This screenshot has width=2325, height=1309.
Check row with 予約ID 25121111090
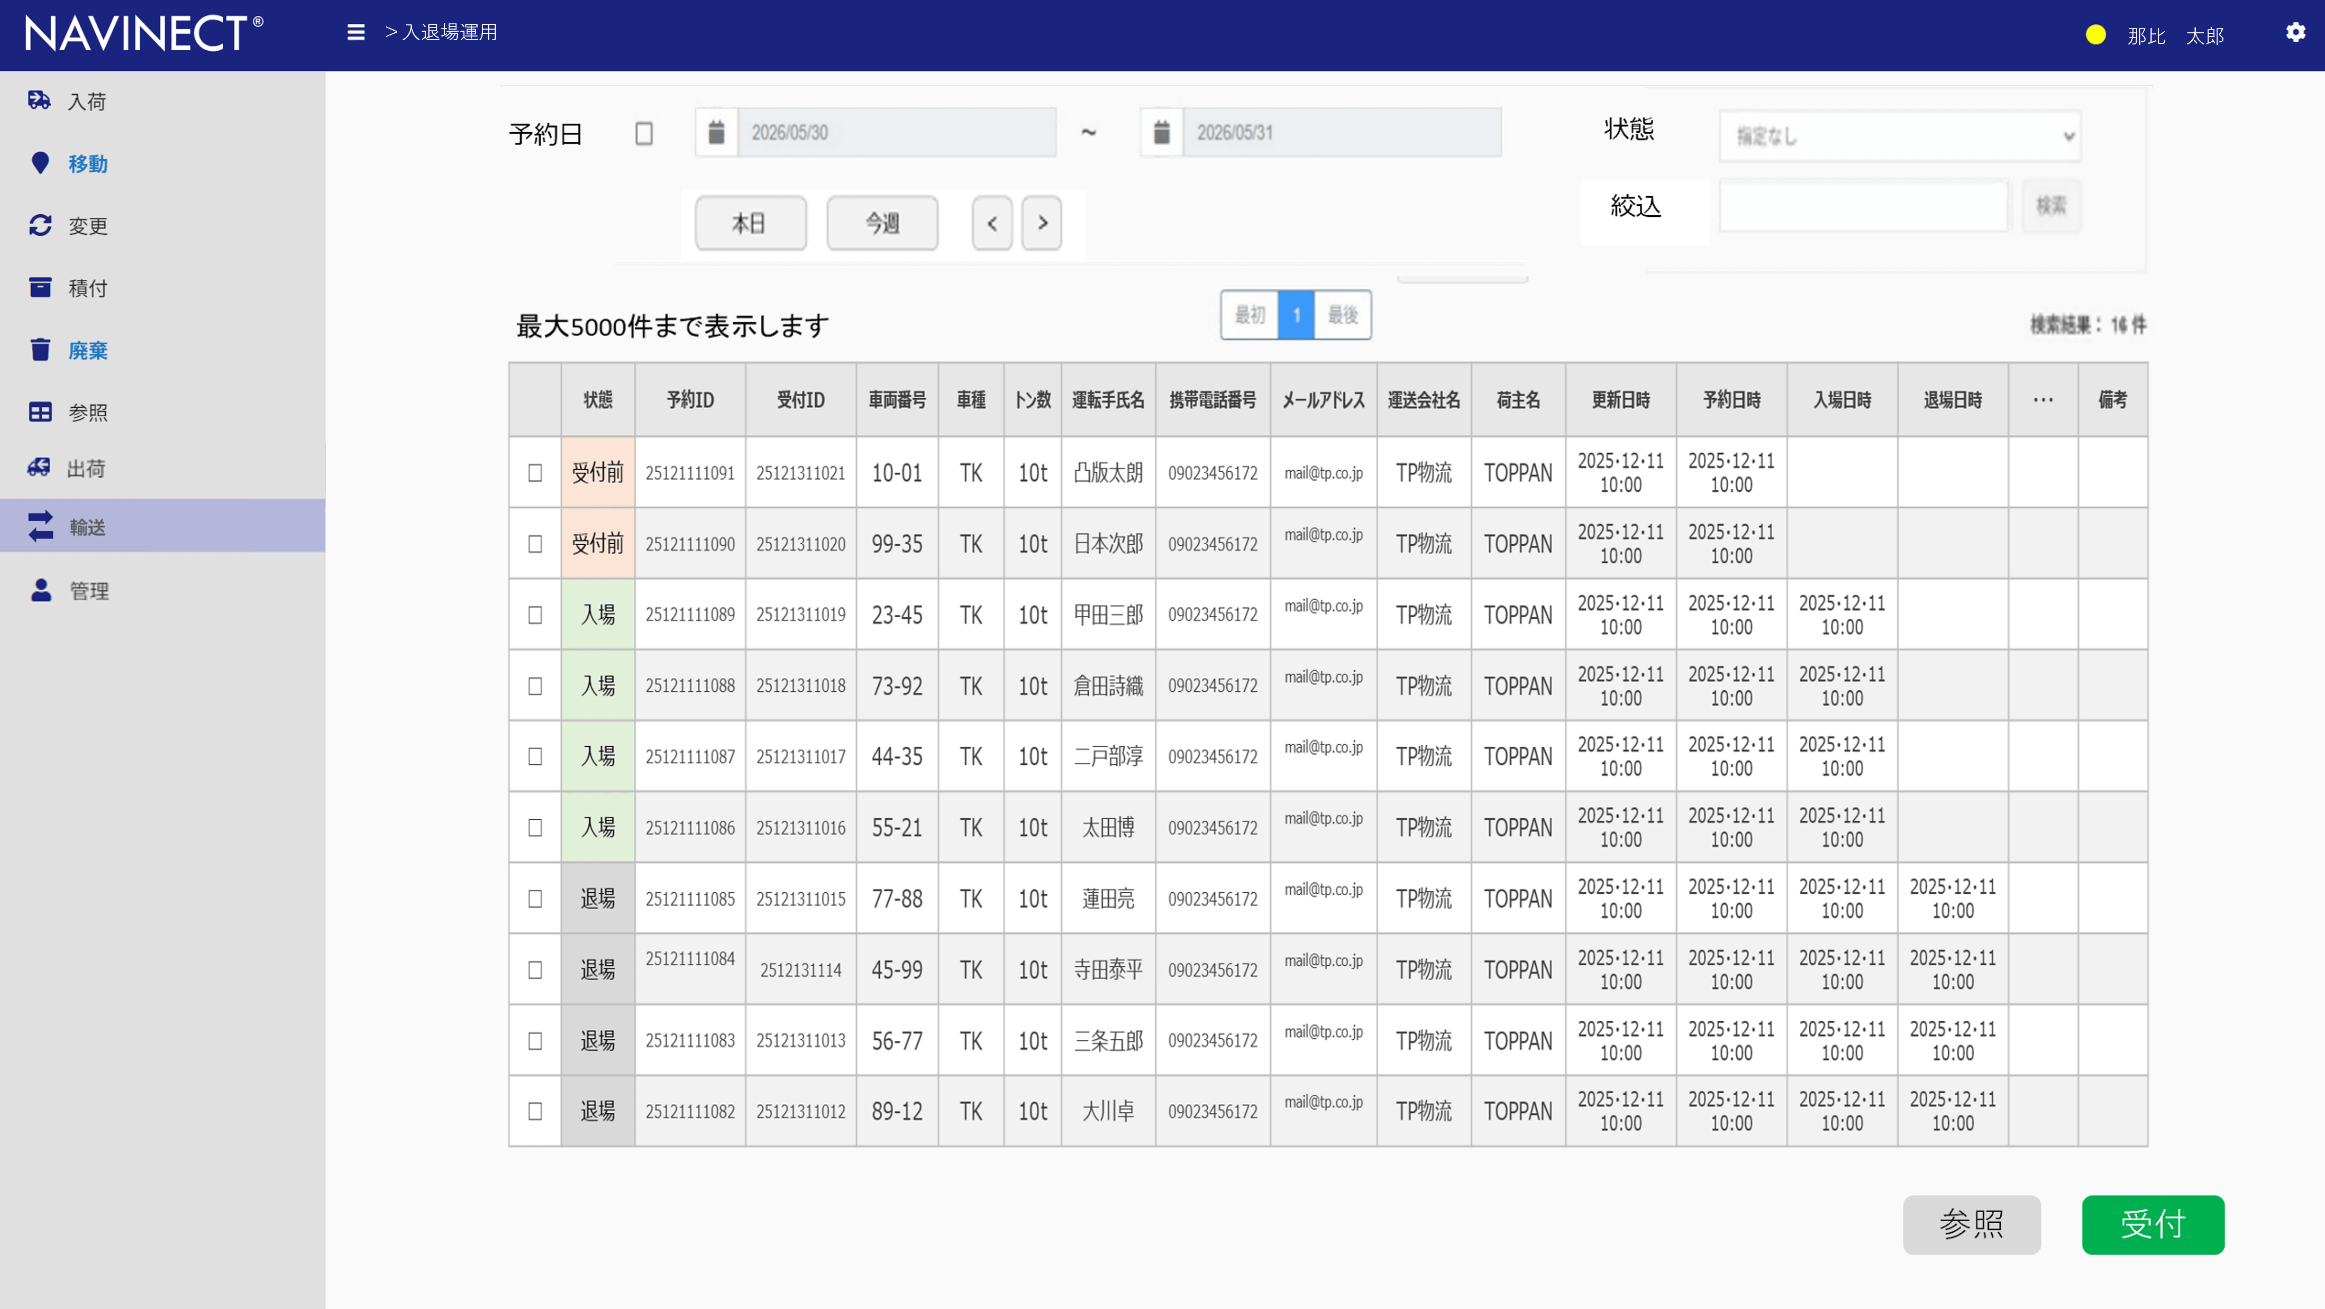point(535,544)
